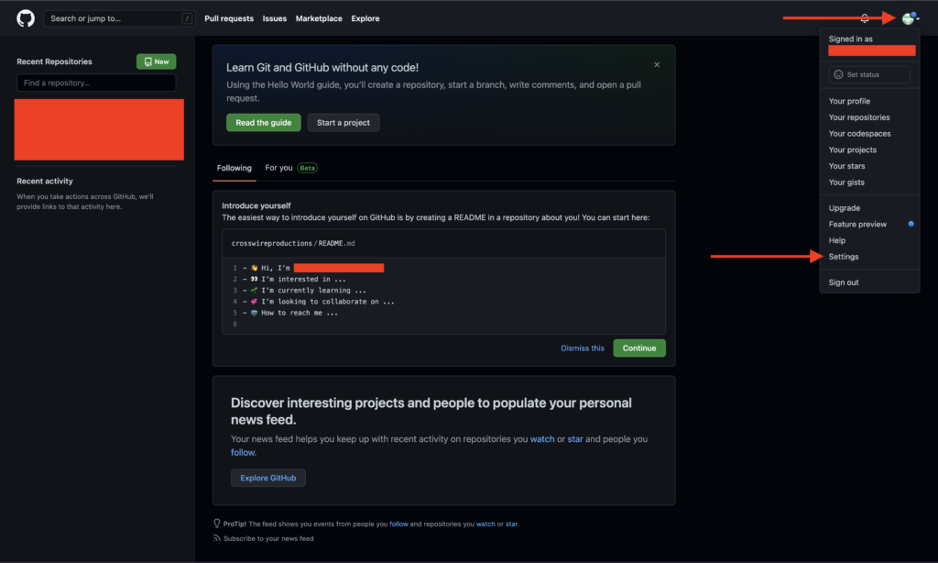Viewport: 938px width, 563px height.
Task: Click the Beta badge beside For you
Action: (308, 168)
